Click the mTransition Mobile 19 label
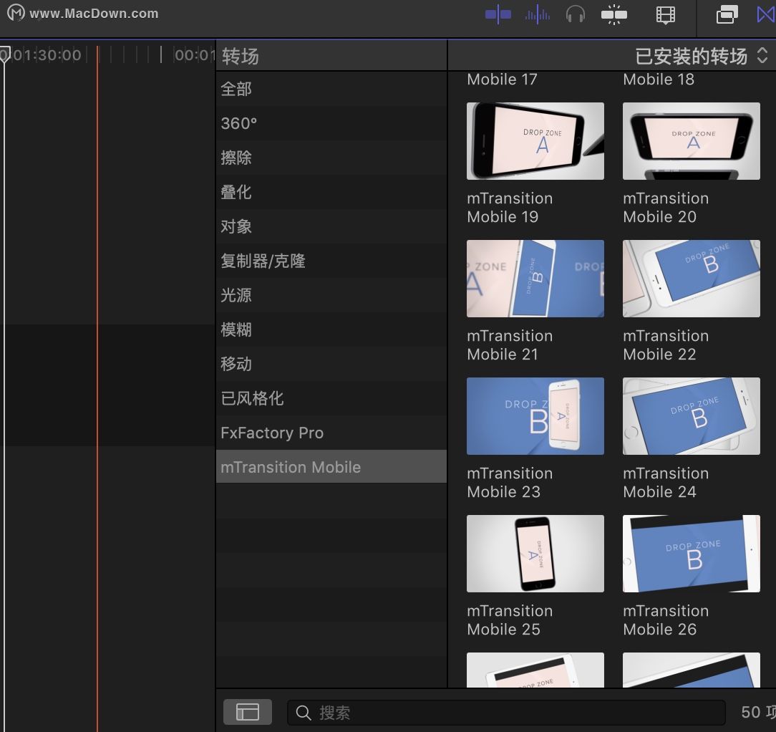The image size is (776, 732). click(x=510, y=208)
